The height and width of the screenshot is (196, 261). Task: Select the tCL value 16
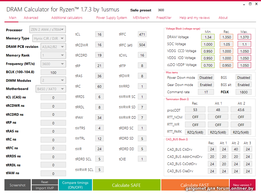click(100, 35)
